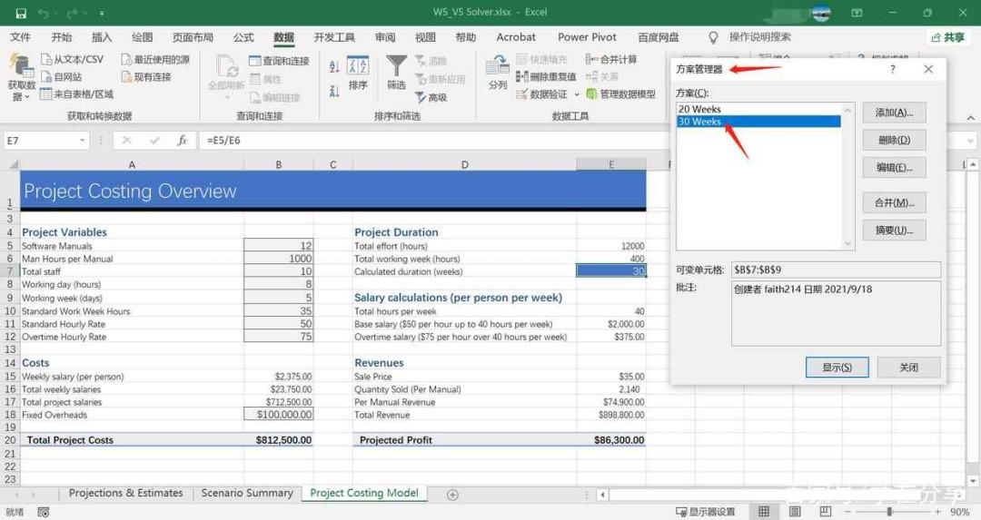Click the Undo arrow icon
Viewport: 981px width, 520px height.
(x=44, y=13)
